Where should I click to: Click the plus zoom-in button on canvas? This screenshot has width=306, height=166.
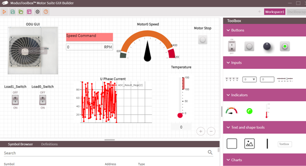[x=201, y=131]
